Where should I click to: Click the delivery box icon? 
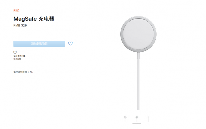[15, 52]
